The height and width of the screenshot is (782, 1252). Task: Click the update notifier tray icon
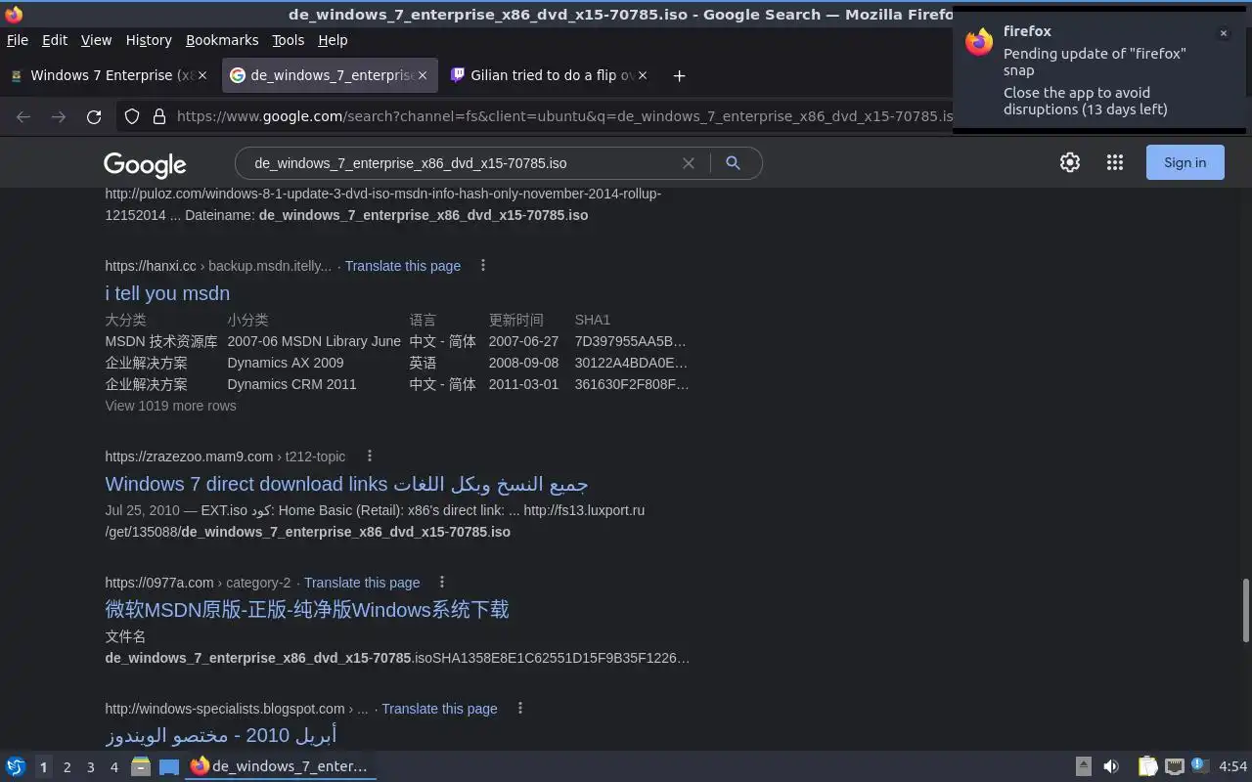[1200, 766]
